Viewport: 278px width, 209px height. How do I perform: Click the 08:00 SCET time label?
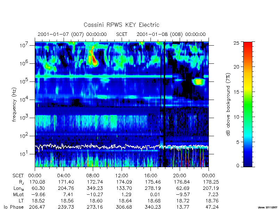[x=93, y=176]
